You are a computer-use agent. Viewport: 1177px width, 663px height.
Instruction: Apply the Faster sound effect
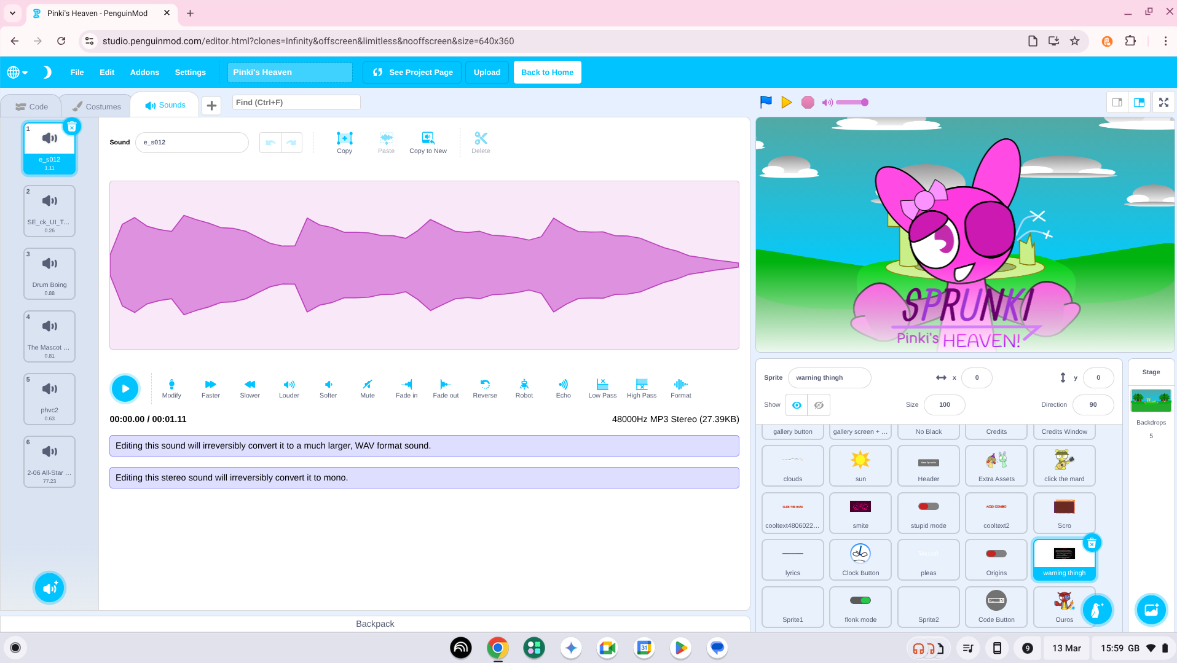click(210, 388)
